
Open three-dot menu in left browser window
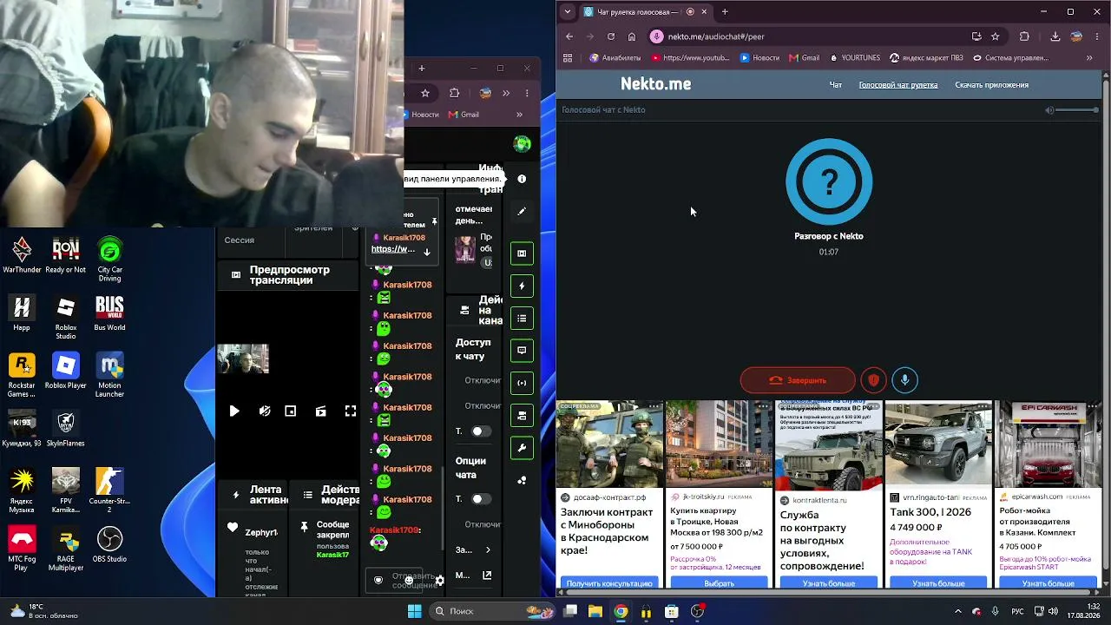[x=527, y=93]
